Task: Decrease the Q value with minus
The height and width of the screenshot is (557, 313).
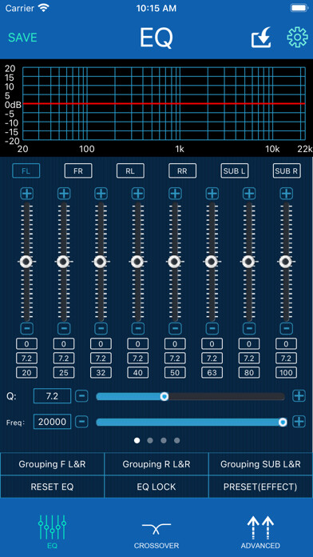Action: click(x=82, y=395)
